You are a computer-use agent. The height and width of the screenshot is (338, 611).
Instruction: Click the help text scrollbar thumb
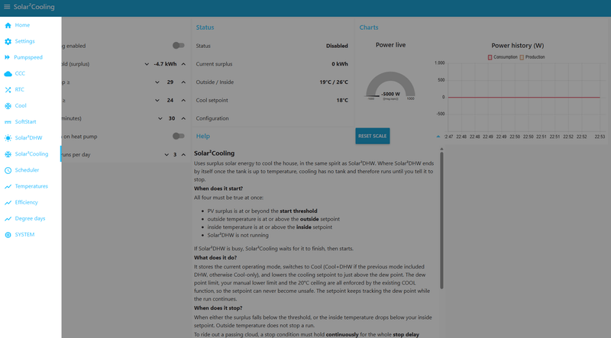tap(441, 220)
